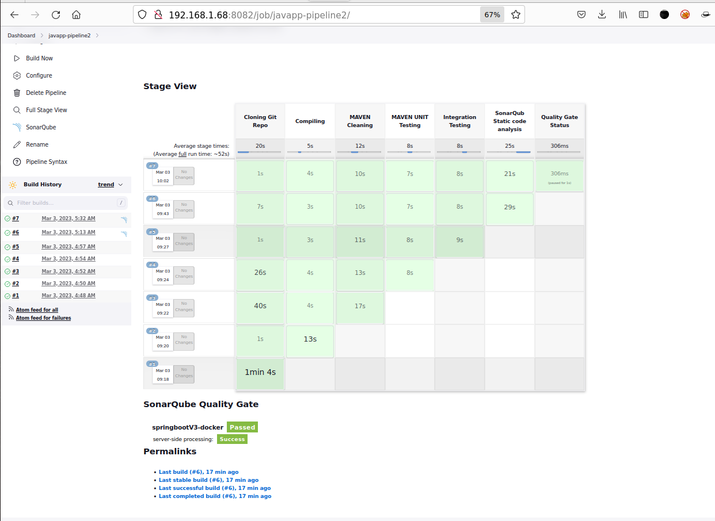Viewport: 715px width, 521px height.
Task: Click build #3 MAVEN Cleaning 17s cell
Action: [x=360, y=308]
